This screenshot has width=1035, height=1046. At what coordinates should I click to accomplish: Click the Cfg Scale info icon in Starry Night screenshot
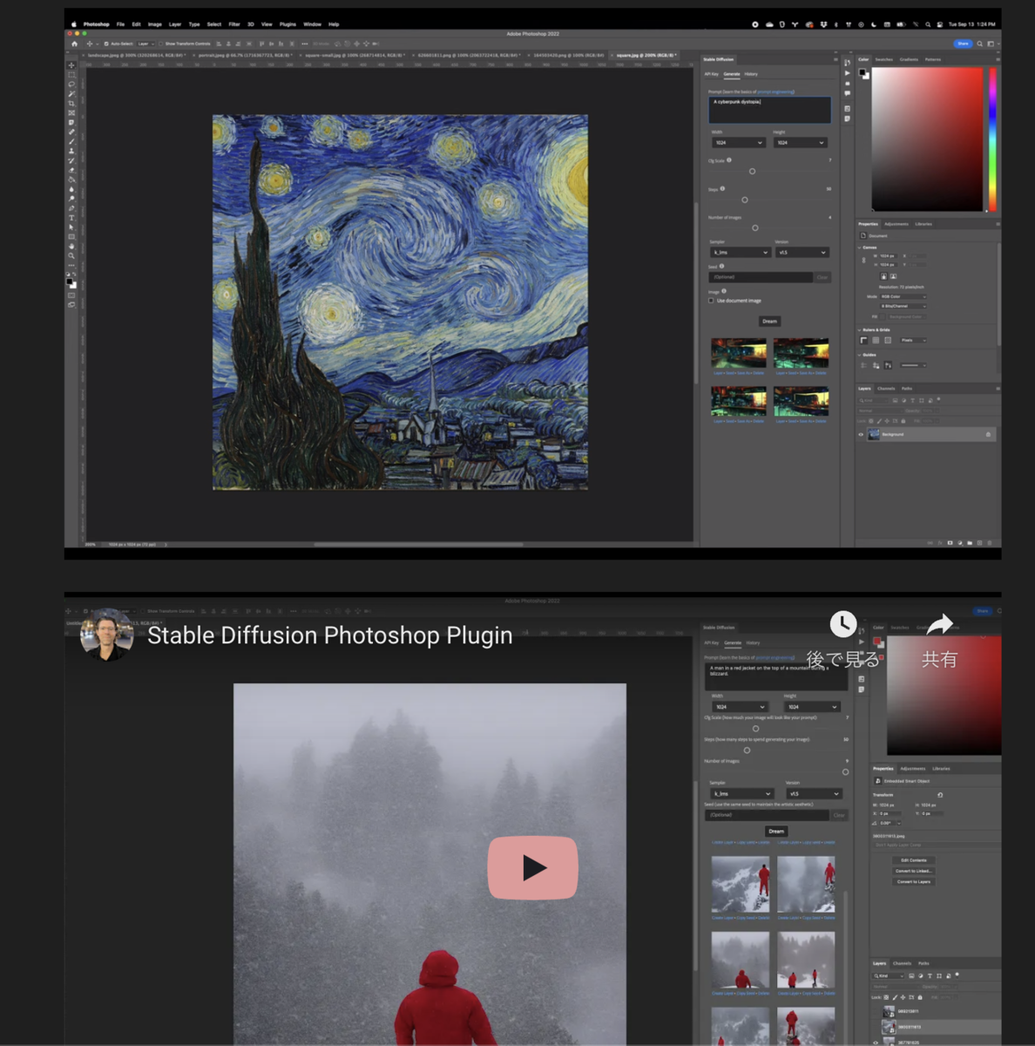click(x=729, y=160)
